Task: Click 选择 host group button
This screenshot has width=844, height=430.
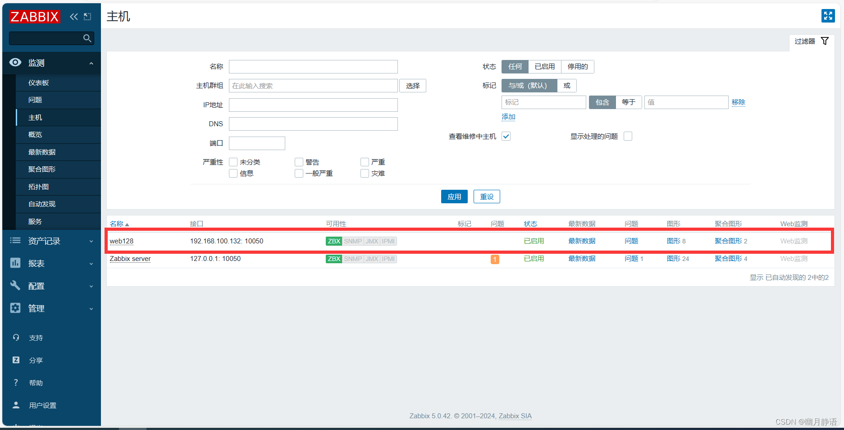Action: point(412,86)
